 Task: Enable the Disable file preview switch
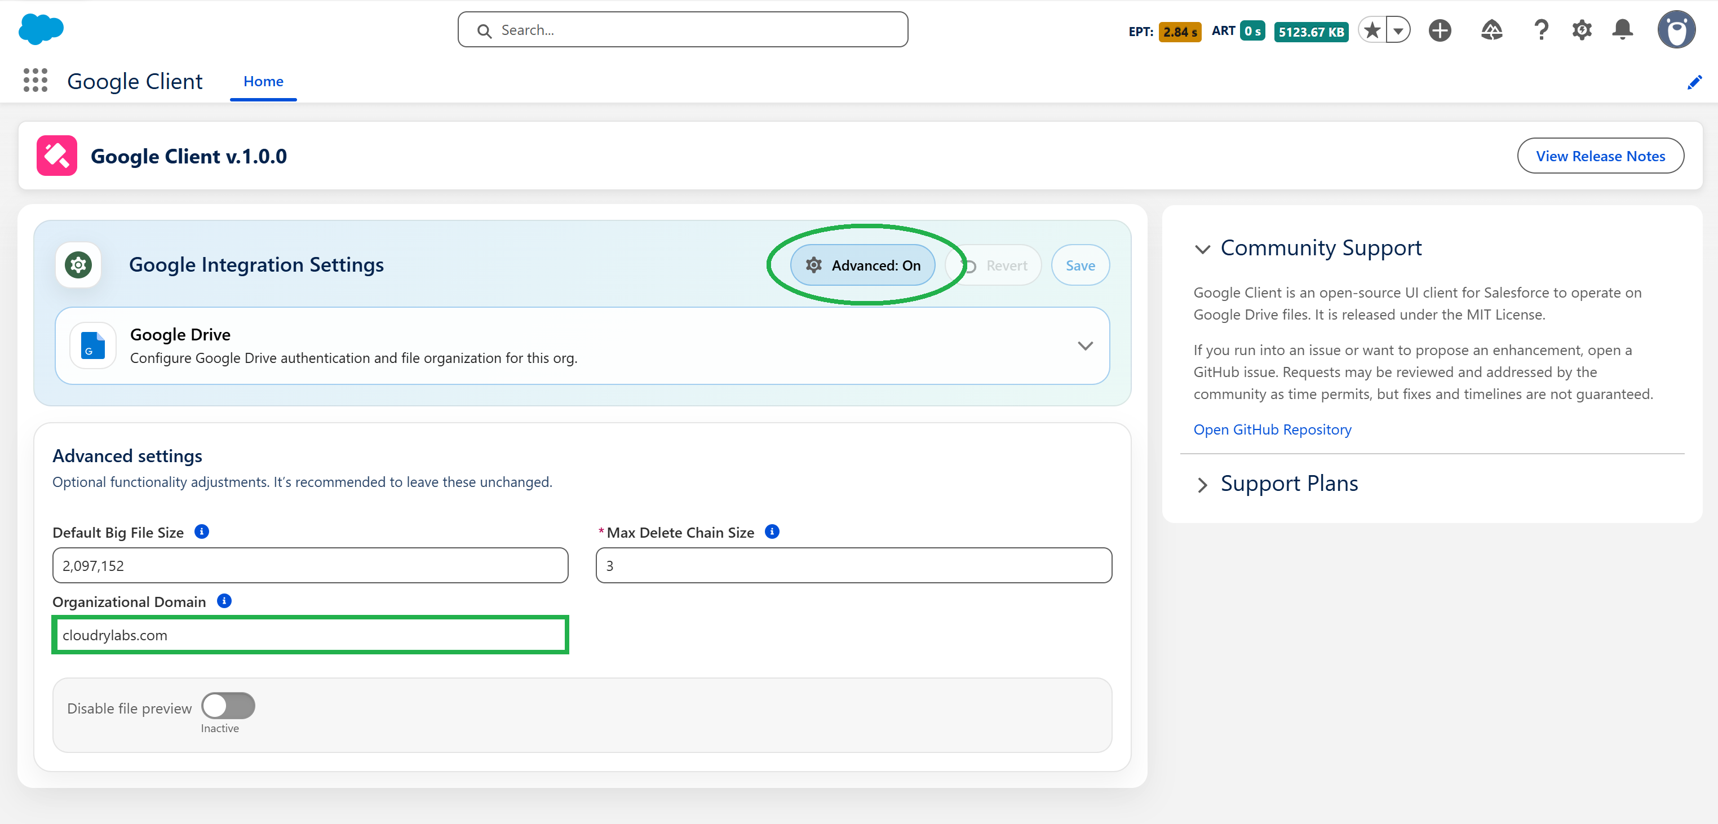[x=227, y=705]
